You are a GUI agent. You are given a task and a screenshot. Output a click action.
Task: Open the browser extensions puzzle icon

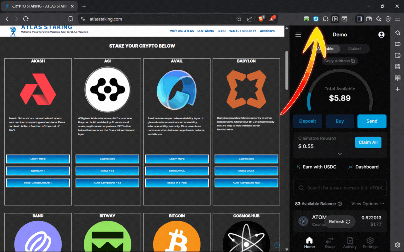click(x=326, y=19)
